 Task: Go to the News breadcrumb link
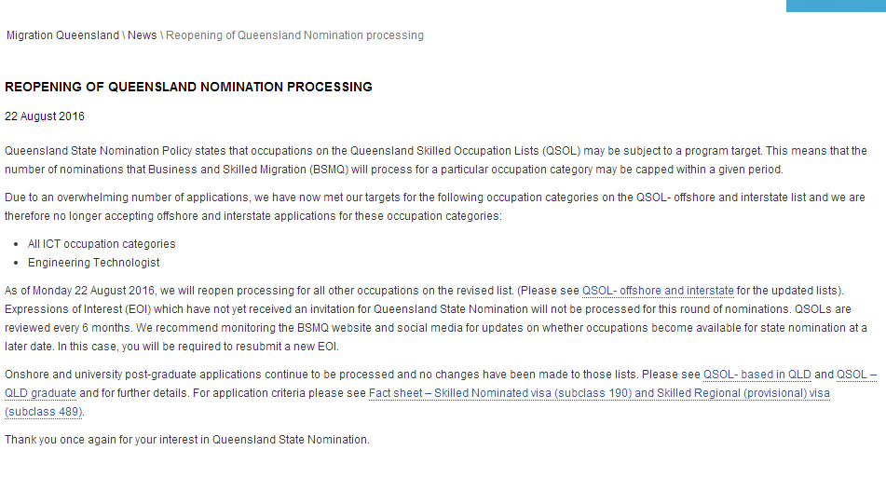coord(143,35)
